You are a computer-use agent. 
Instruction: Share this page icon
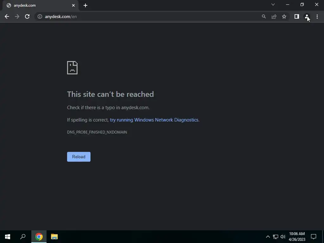point(274,16)
